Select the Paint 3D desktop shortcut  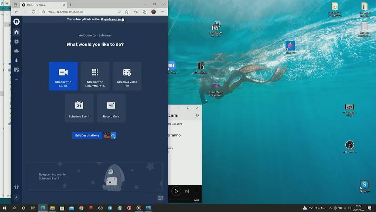(290, 47)
